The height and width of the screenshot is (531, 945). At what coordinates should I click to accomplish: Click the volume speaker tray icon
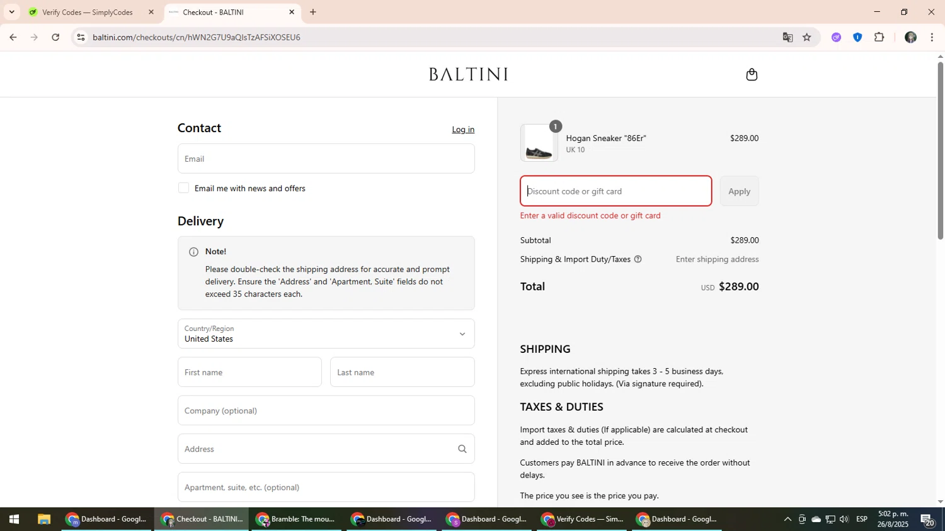pos(844,519)
